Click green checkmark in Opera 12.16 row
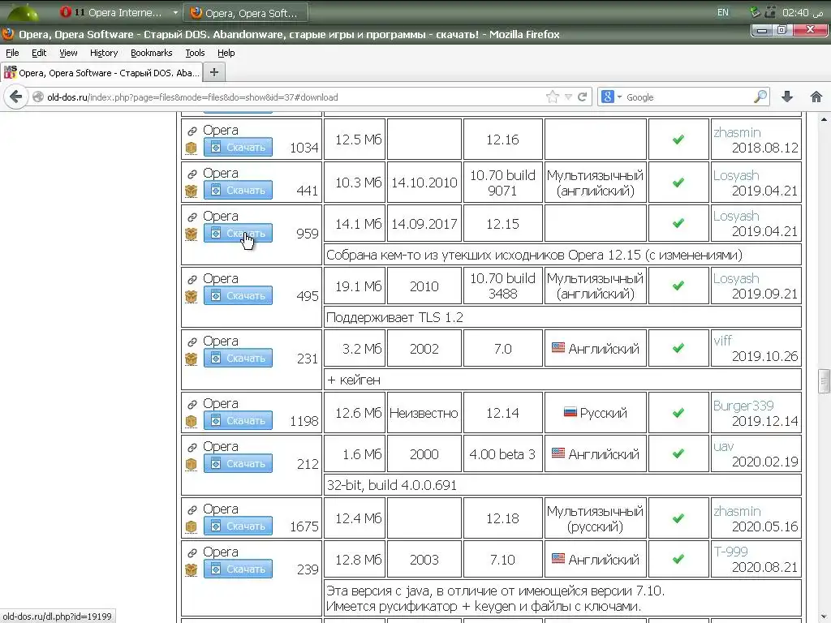 [678, 140]
